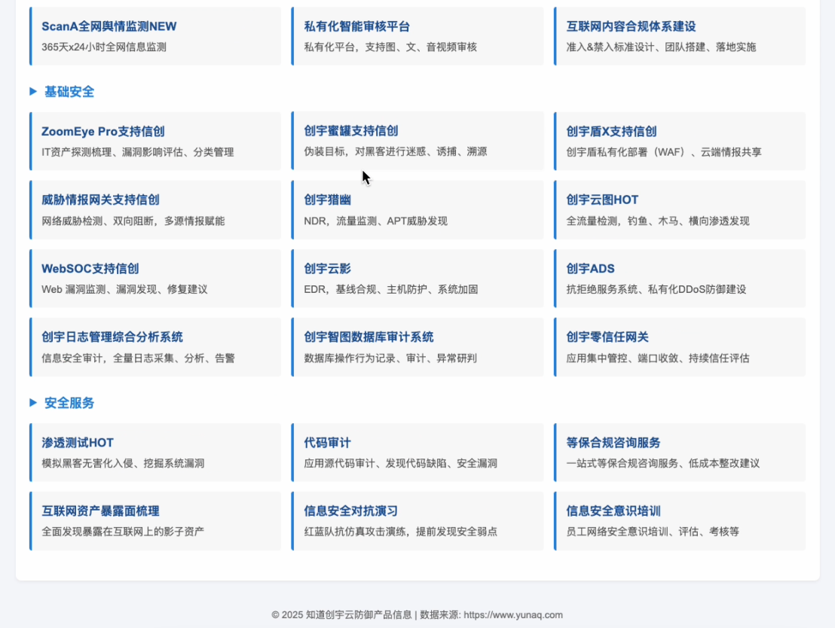The height and width of the screenshot is (628, 835).
Task: Open the 创宇ADS card
Action: pyautogui.click(x=680, y=279)
